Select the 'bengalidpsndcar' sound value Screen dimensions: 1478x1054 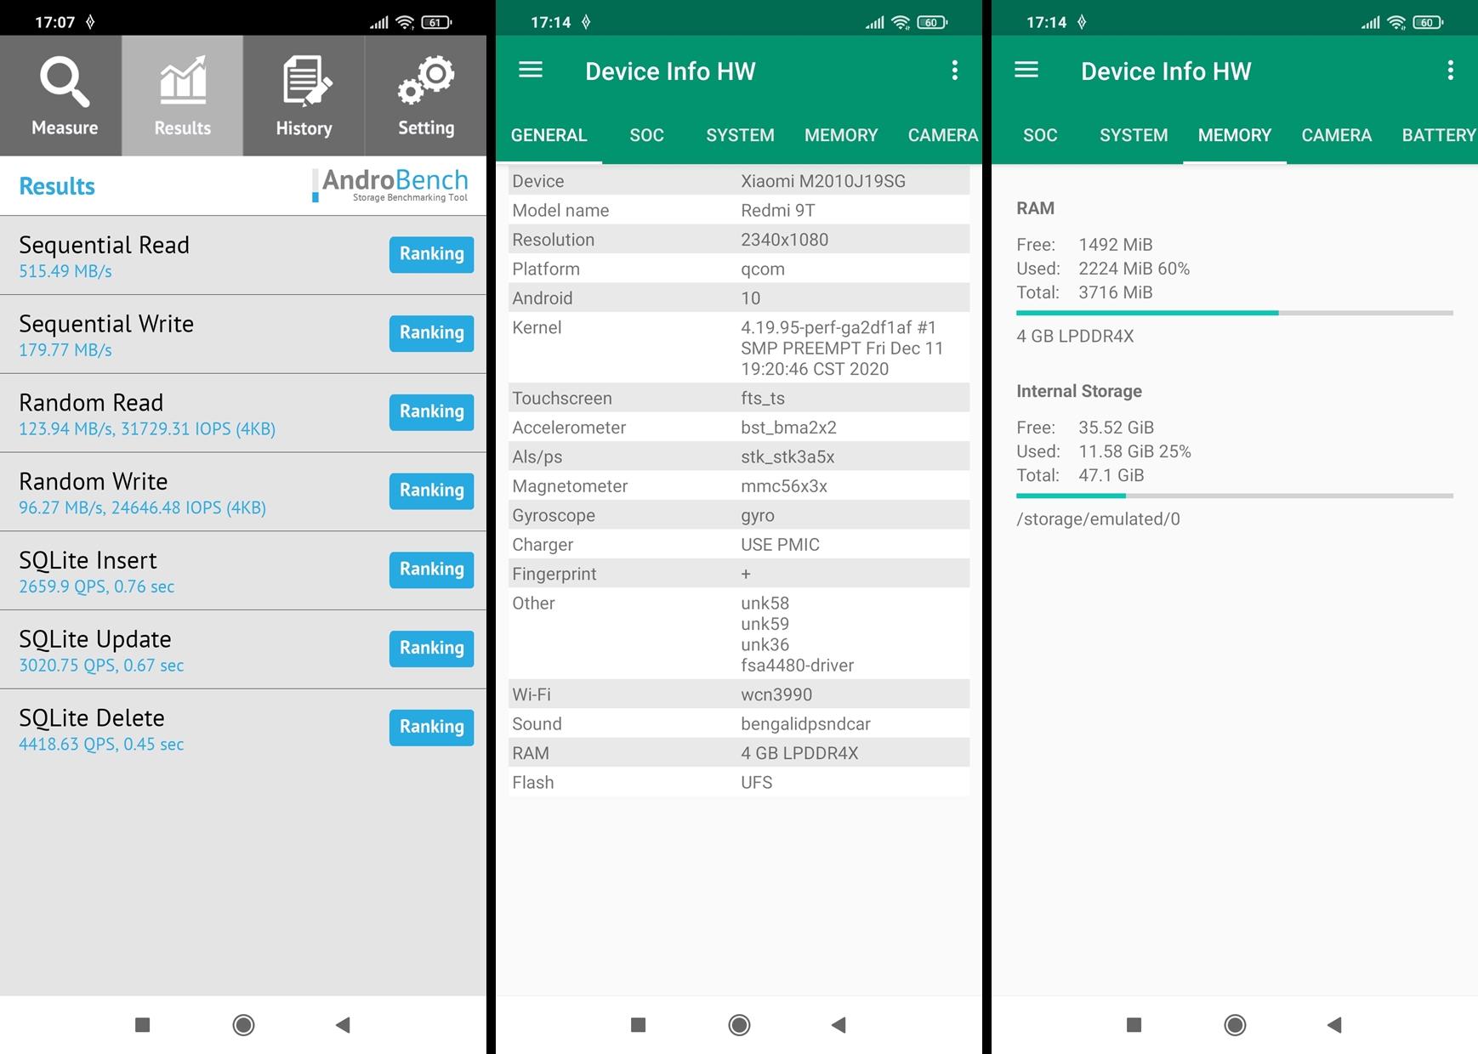(x=805, y=724)
